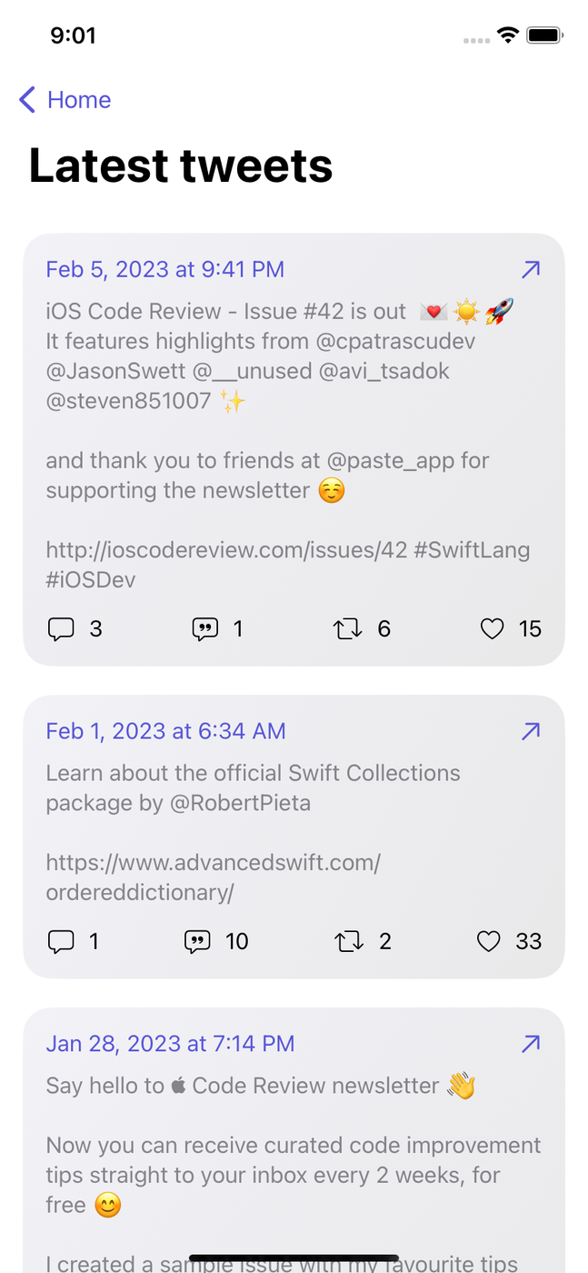Tap the Latest tweets heading
Viewport: 588px width, 1273px height.
click(181, 165)
